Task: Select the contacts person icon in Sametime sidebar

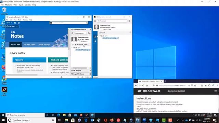Action: coord(95,37)
